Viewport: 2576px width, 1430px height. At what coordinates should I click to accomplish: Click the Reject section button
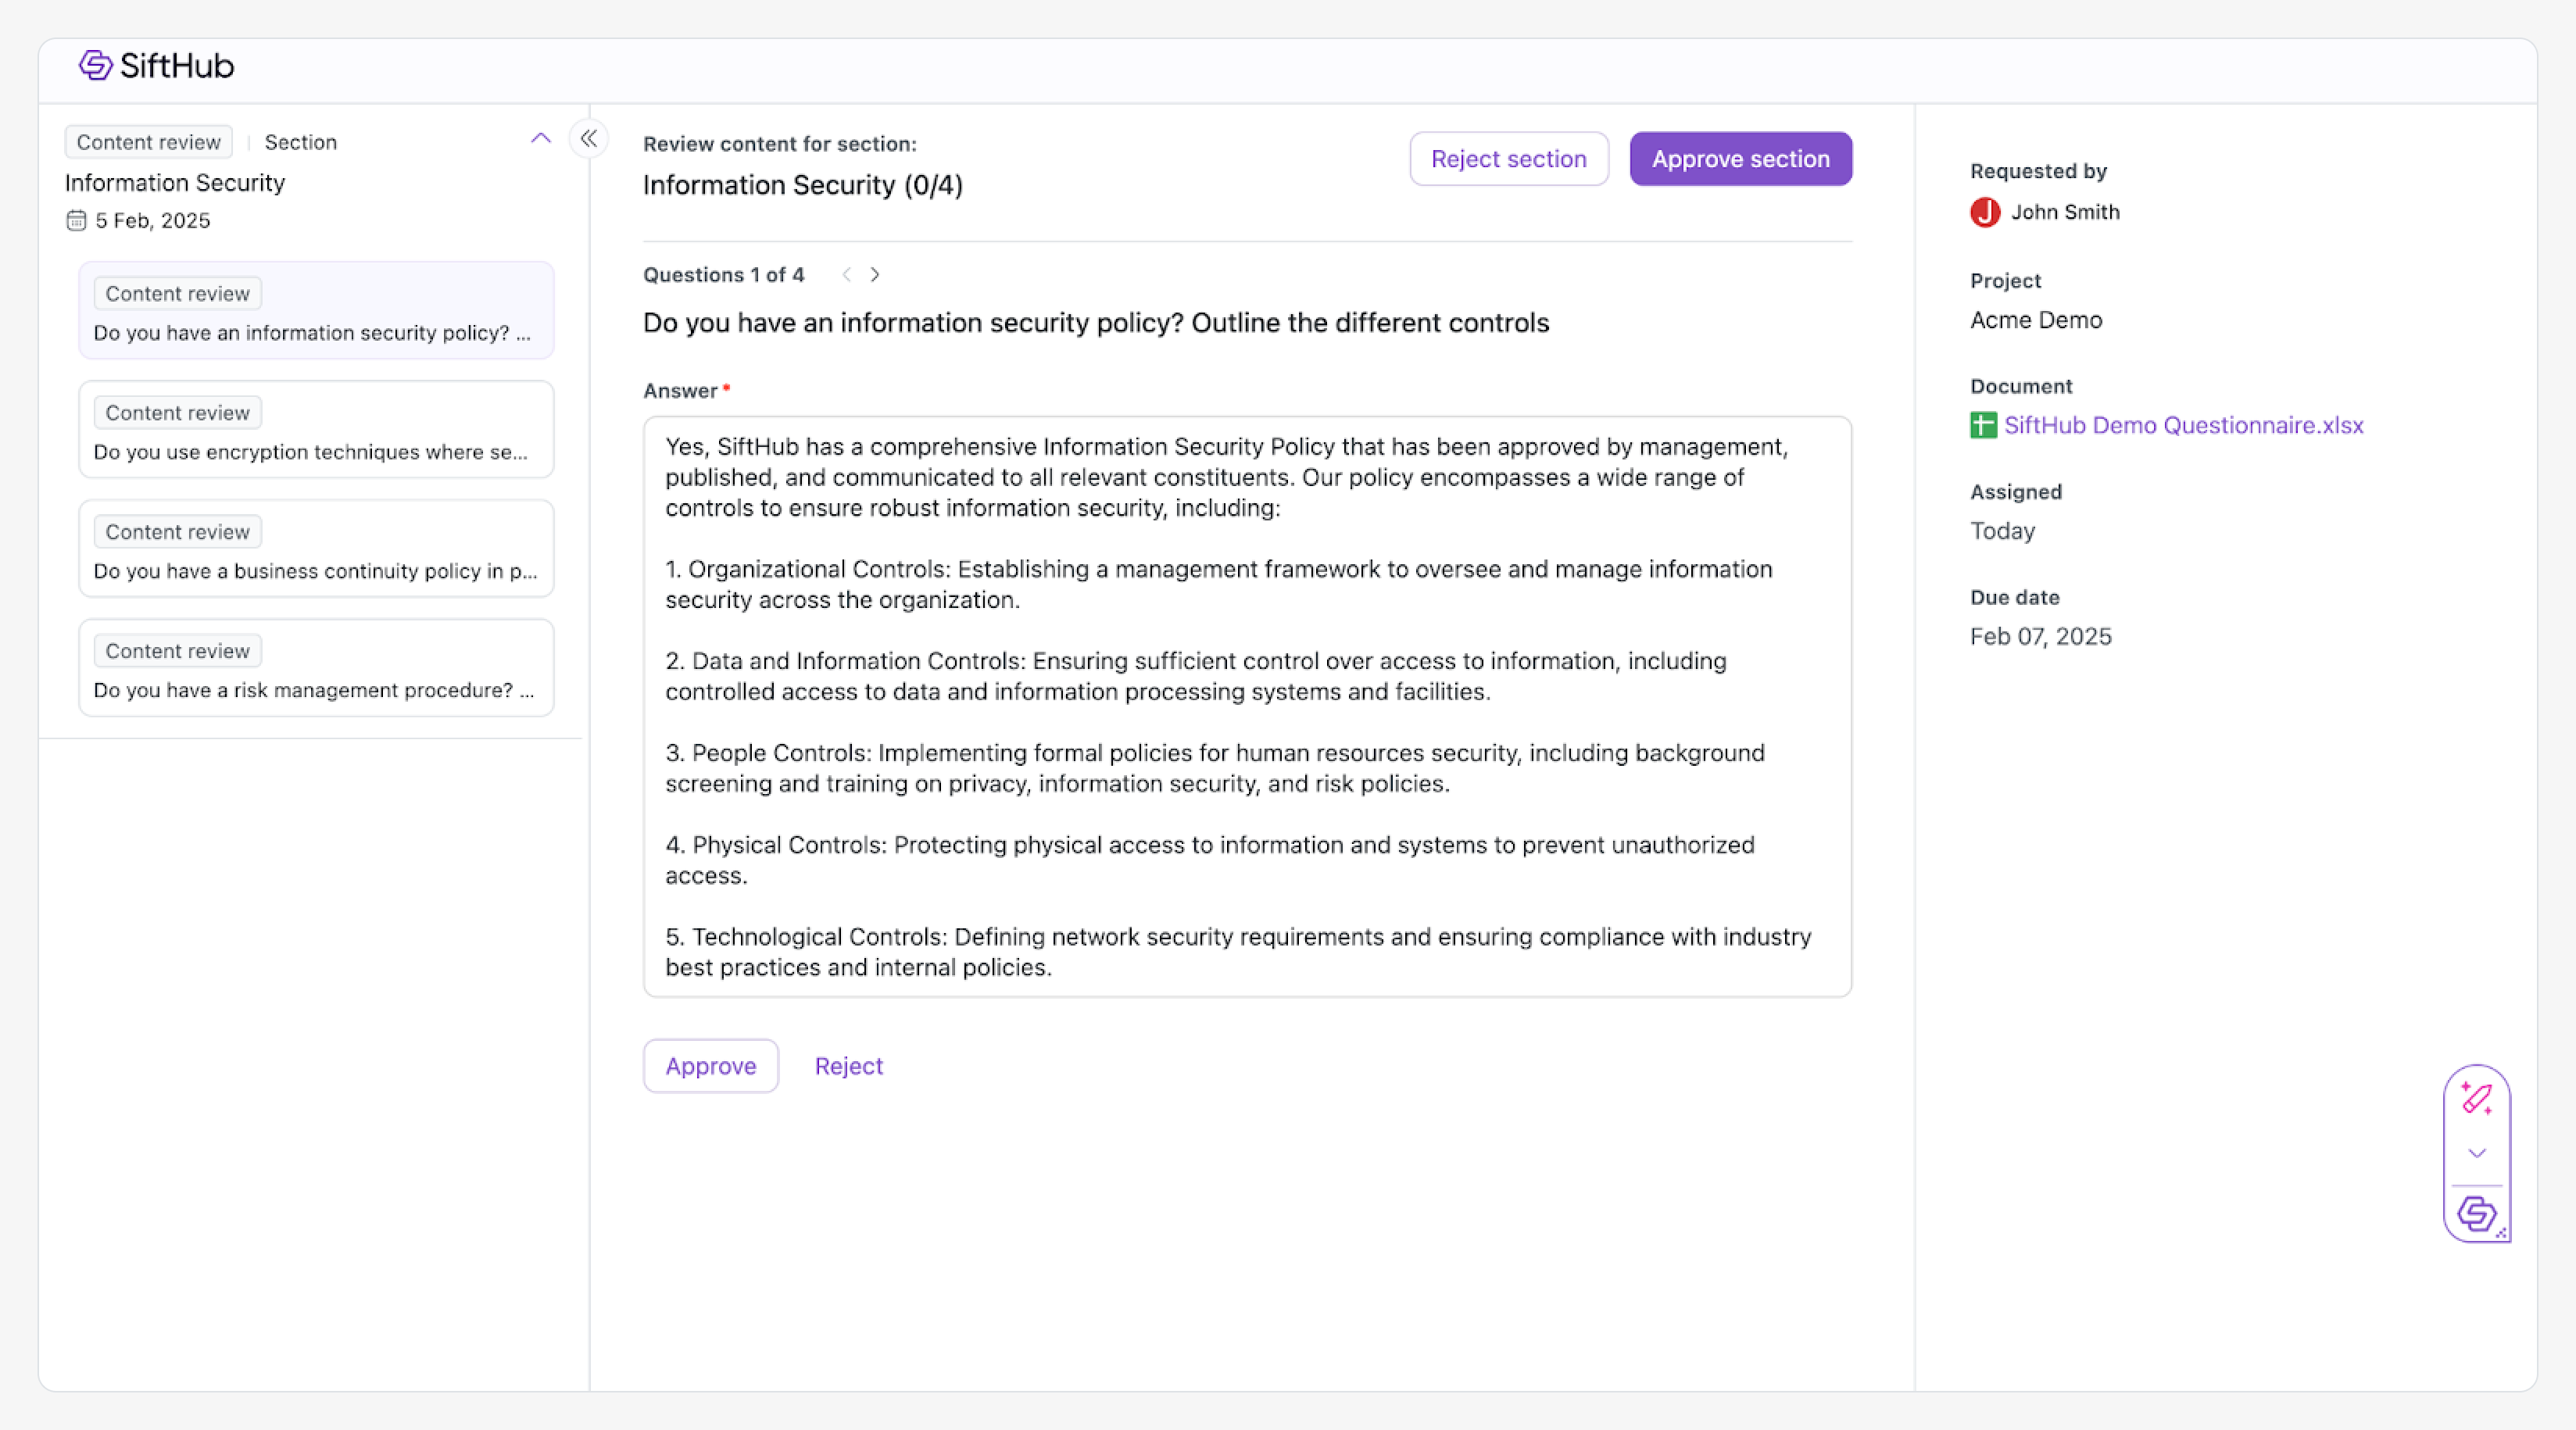1508,159
